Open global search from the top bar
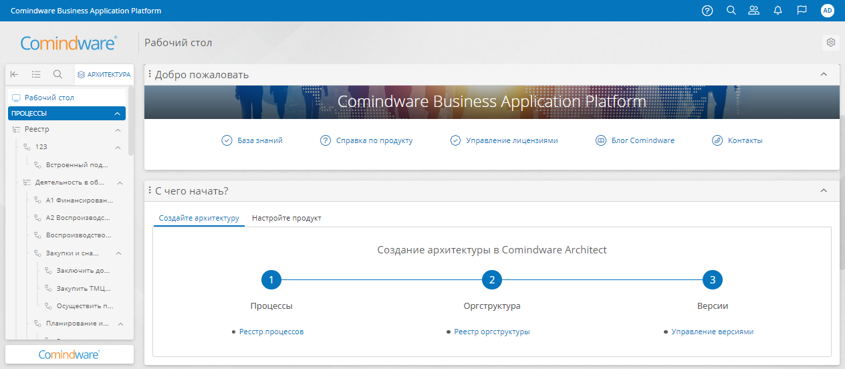Image resolution: width=845 pixels, height=369 pixels. 731,11
